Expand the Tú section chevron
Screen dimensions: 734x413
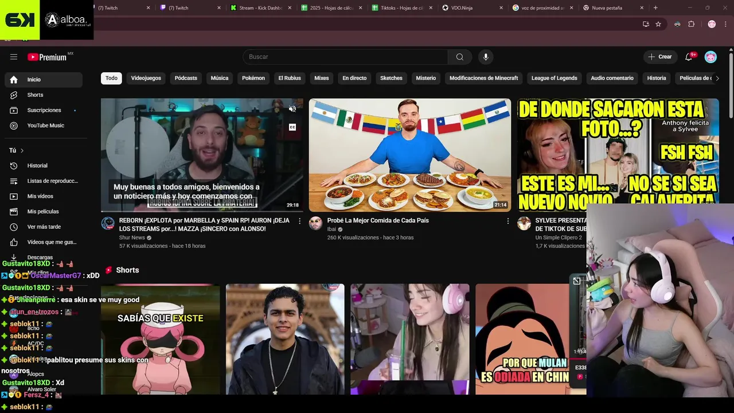[x=22, y=150]
